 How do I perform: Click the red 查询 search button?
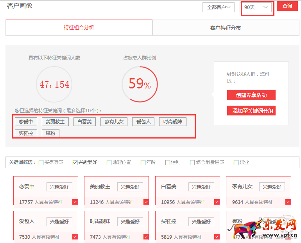(287, 6)
